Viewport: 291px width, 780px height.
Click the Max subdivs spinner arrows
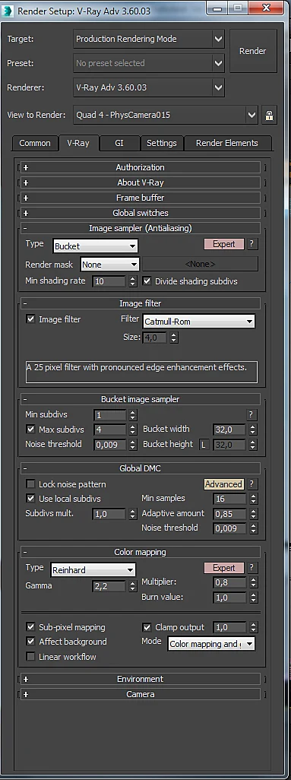click(132, 430)
